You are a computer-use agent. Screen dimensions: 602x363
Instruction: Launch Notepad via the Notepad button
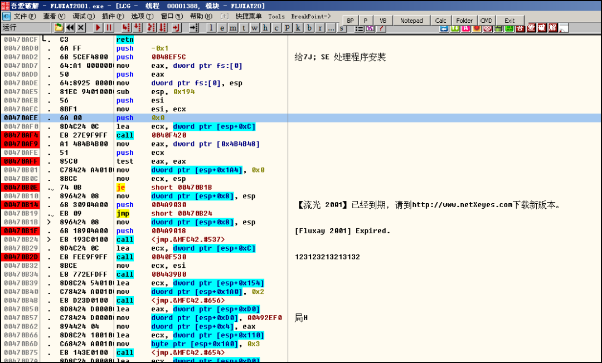[x=411, y=21]
